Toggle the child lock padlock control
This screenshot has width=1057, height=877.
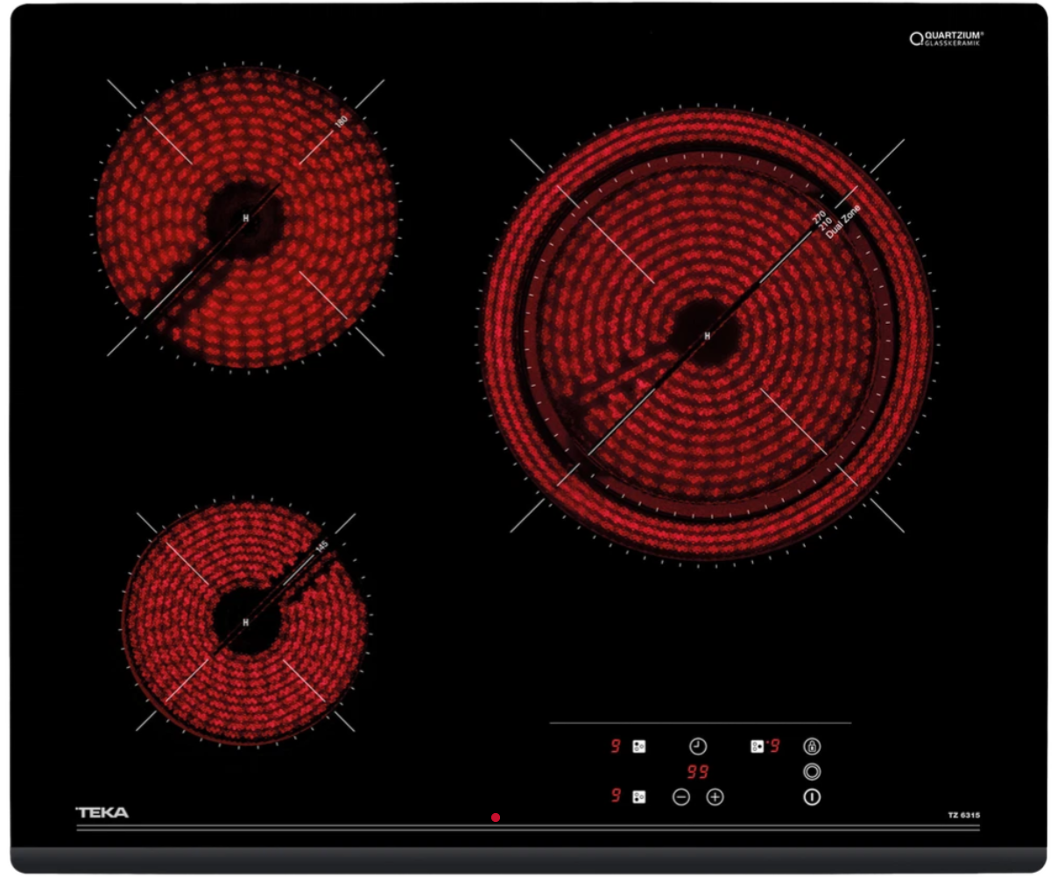tap(813, 747)
